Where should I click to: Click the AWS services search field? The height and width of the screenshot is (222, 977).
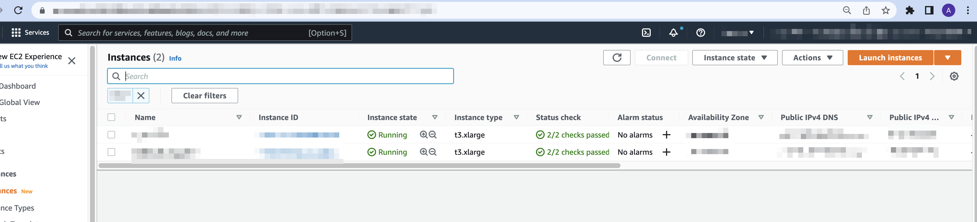pyautogui.click(x=205, y=33)
